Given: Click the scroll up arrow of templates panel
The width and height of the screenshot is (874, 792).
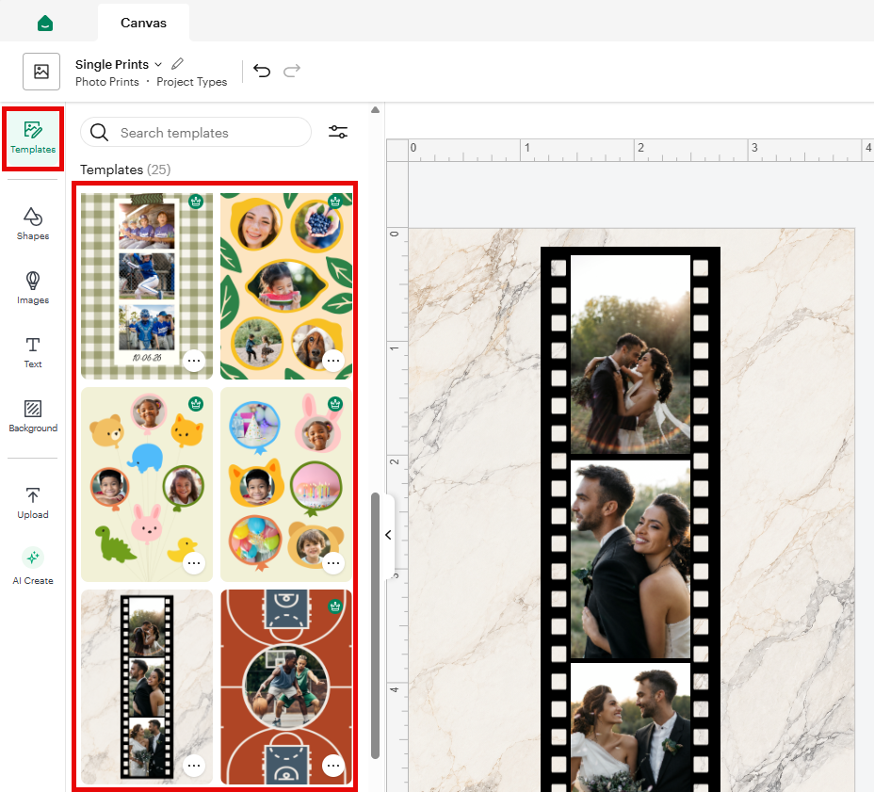Looking at the screenshot, I should pos(375,110).
